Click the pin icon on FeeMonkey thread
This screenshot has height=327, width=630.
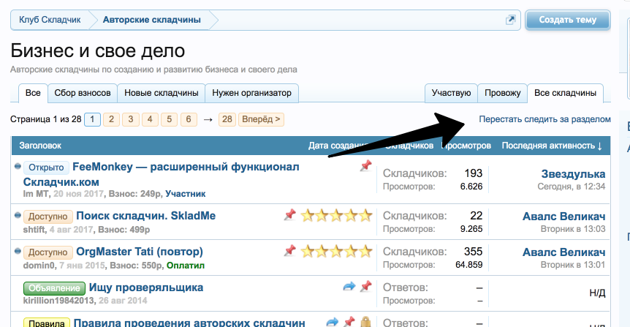(x=366, y=167)
